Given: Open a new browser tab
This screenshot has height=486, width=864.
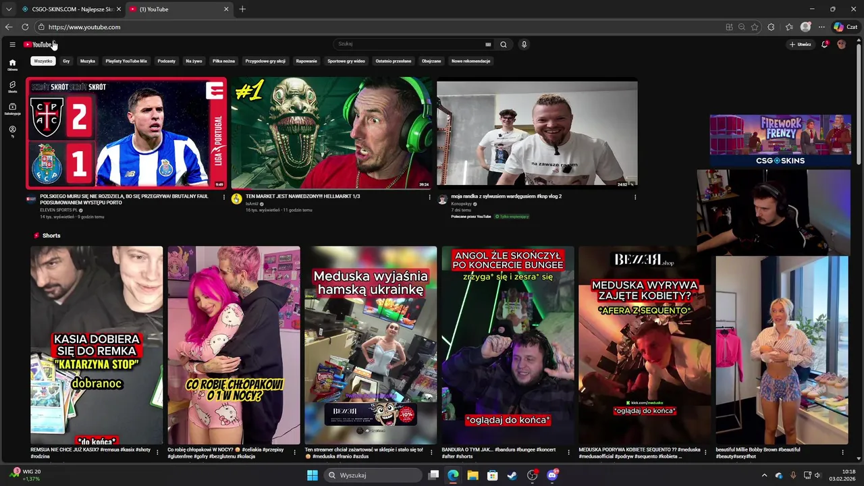Looking at the screenshot, I should (242, 9).
